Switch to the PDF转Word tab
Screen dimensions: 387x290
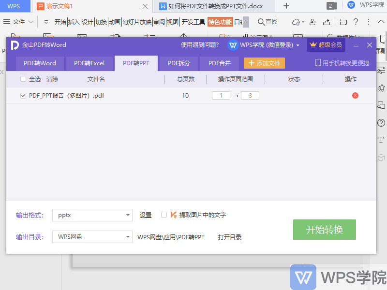[x=40, y=63]
